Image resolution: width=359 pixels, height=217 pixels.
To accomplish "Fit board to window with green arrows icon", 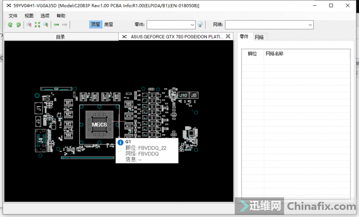I will tap(37, 25).
